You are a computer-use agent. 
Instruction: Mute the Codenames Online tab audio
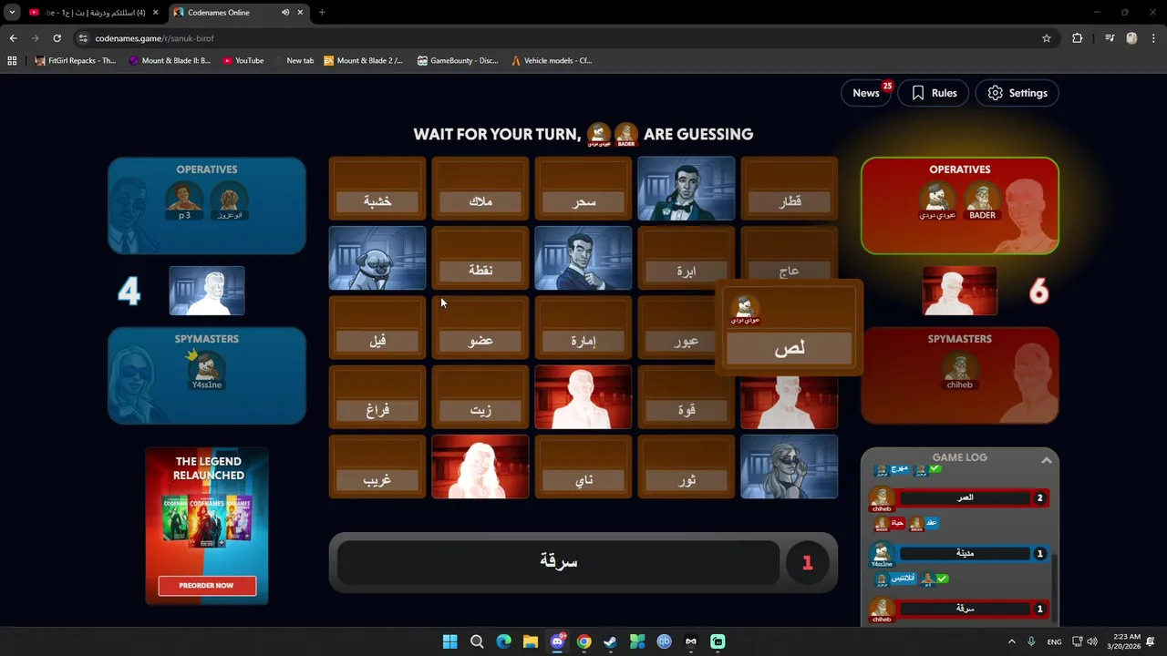[285, 13]
